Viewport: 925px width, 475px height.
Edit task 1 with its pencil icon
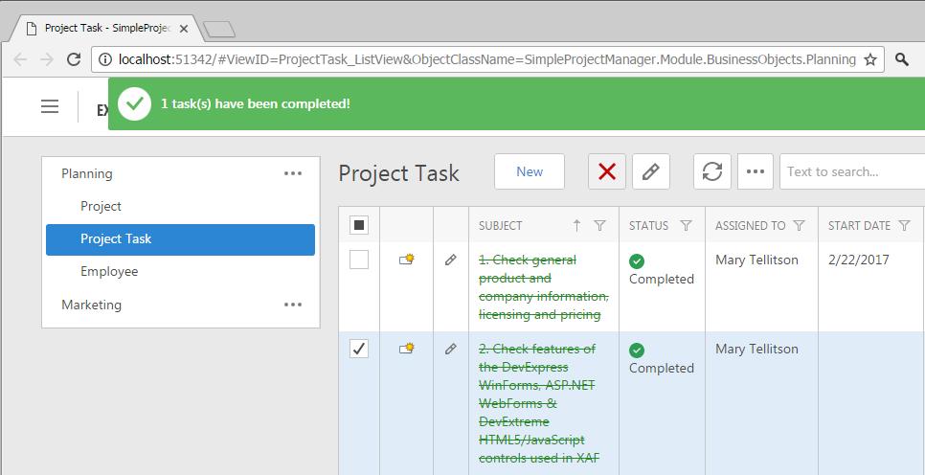tap(451, 260)
